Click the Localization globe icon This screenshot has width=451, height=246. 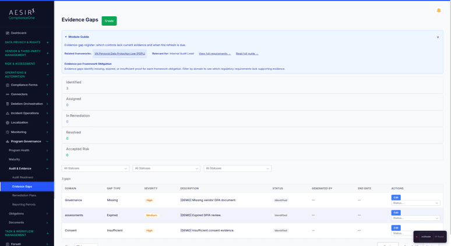pos(8,122)
